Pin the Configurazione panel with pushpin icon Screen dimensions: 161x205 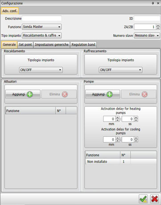pyautogui.click(x=153, y=3)
